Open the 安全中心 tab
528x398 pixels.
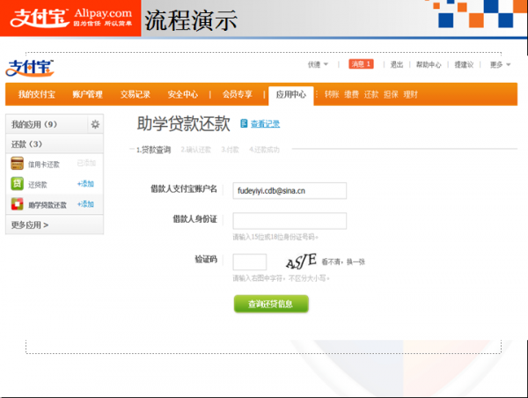tap(183, 94)
